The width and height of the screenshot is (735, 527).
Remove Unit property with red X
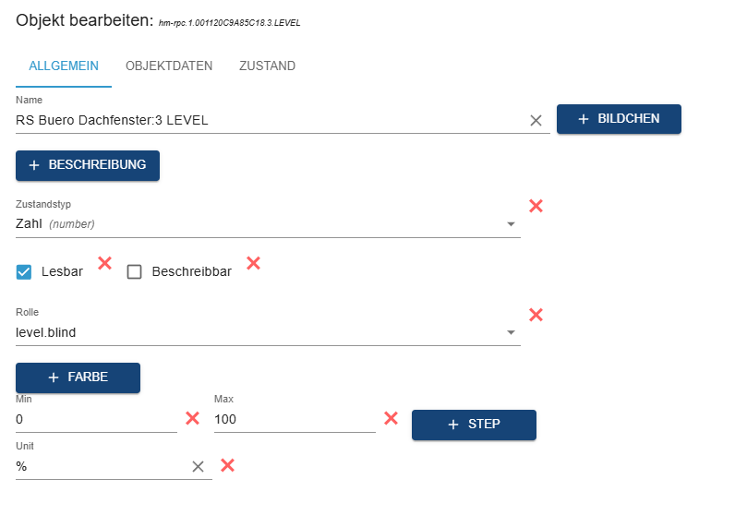tap(227, 465)
